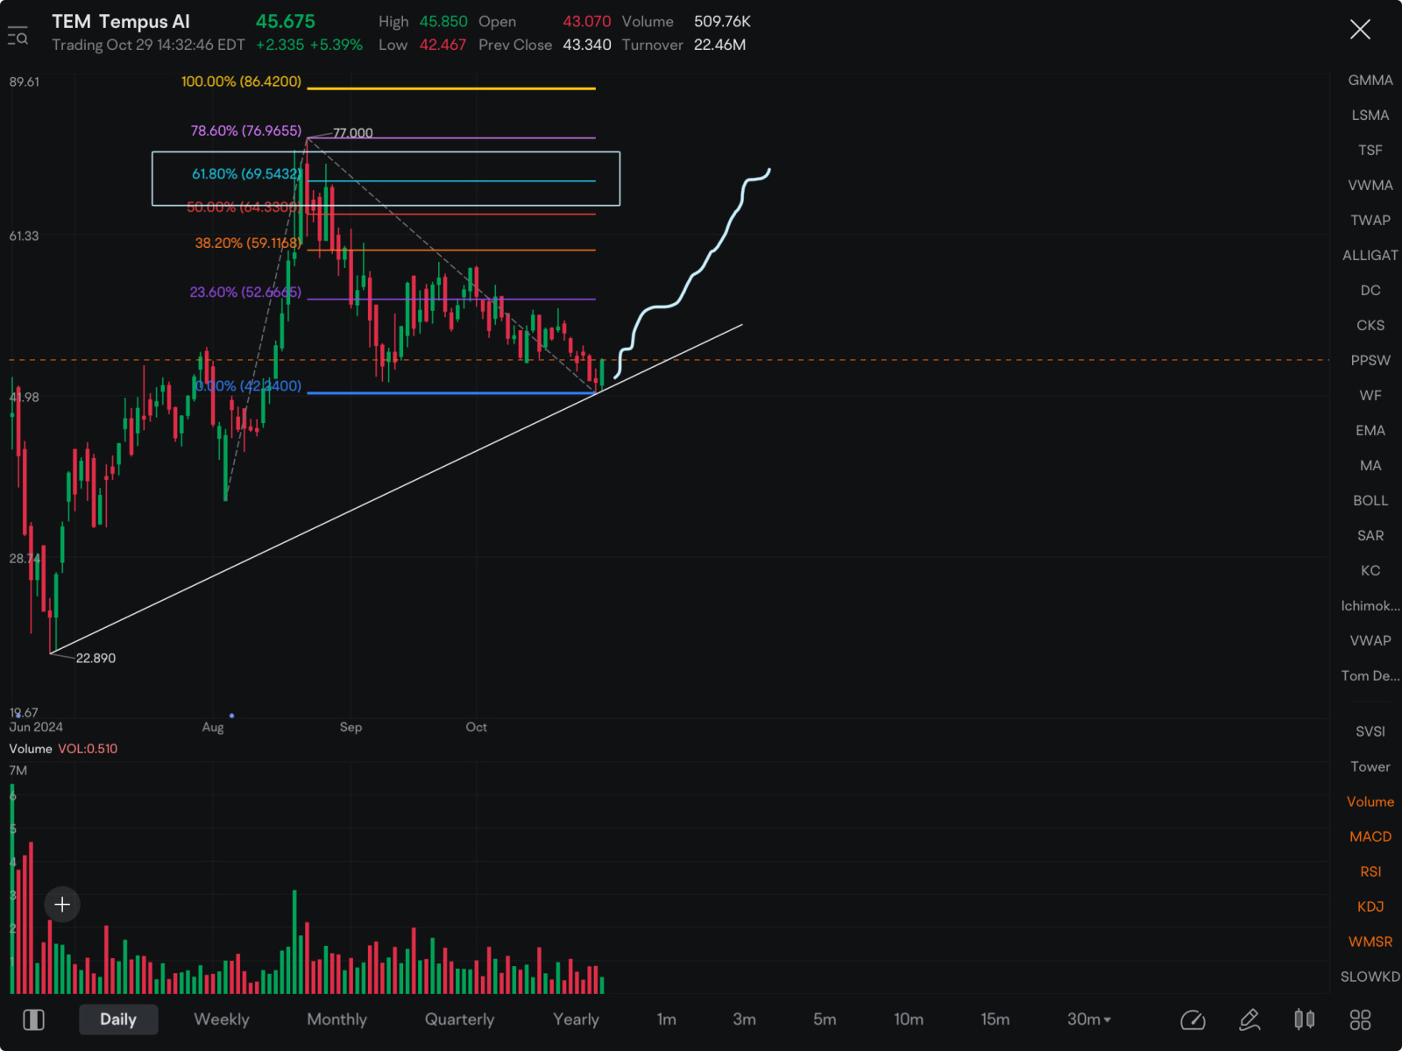Select the 10m interval
1402x1051 pixels.
click(x=909, y=1019)
